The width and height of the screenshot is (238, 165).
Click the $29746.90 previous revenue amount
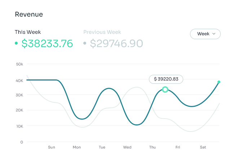[x=116, y=43]
